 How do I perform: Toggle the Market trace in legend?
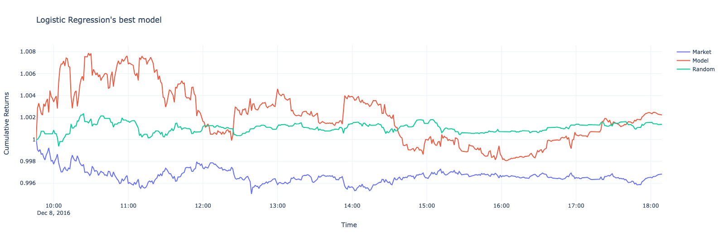pos(701,52)
